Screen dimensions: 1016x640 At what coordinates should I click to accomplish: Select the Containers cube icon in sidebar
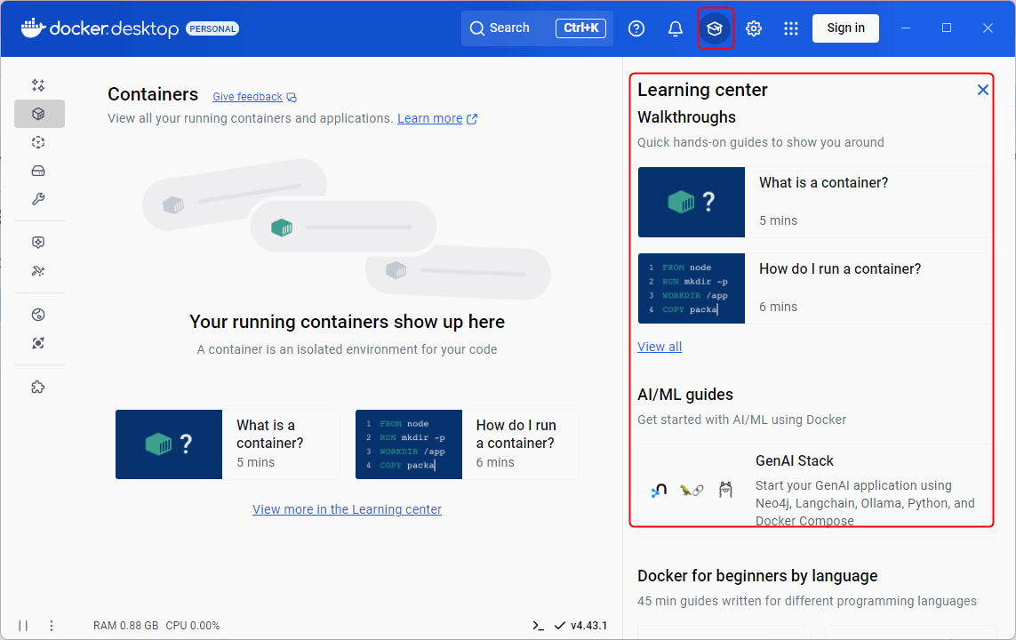click(38, 114)
